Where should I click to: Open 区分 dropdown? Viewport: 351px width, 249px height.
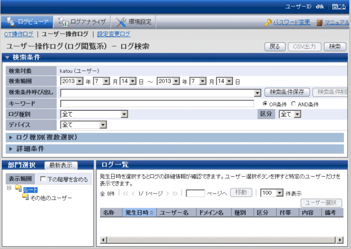(290, 114)
